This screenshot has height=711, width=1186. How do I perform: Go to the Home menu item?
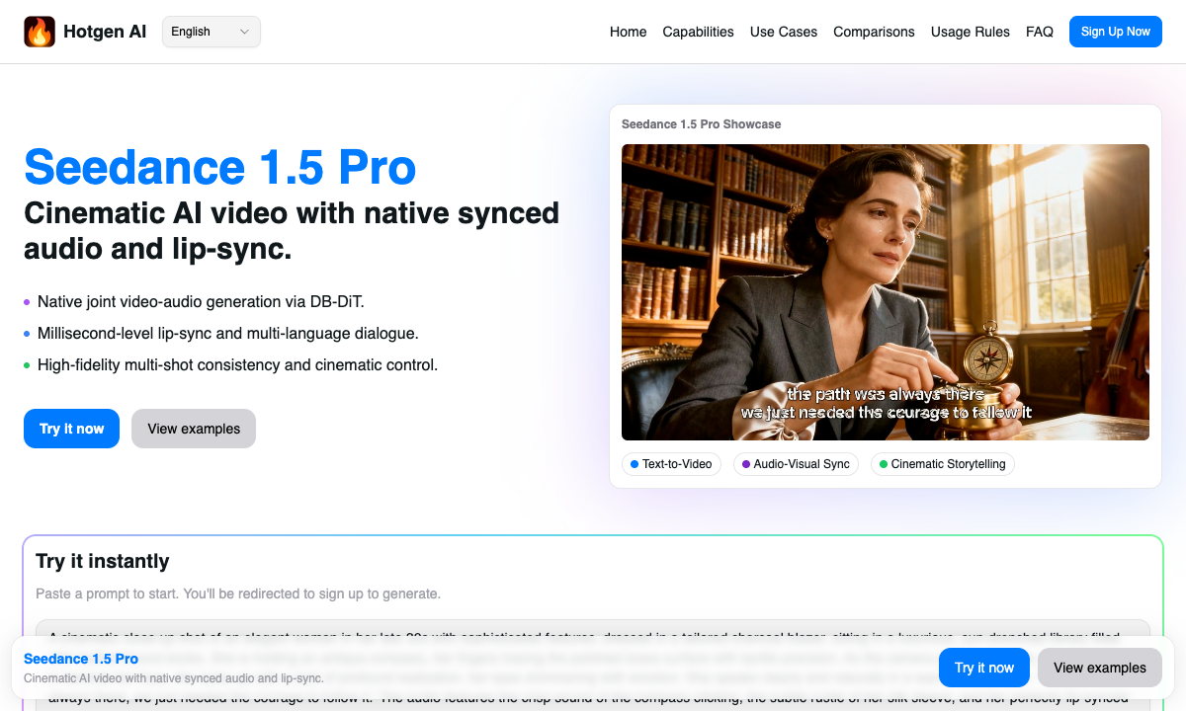tap(628, 32)
